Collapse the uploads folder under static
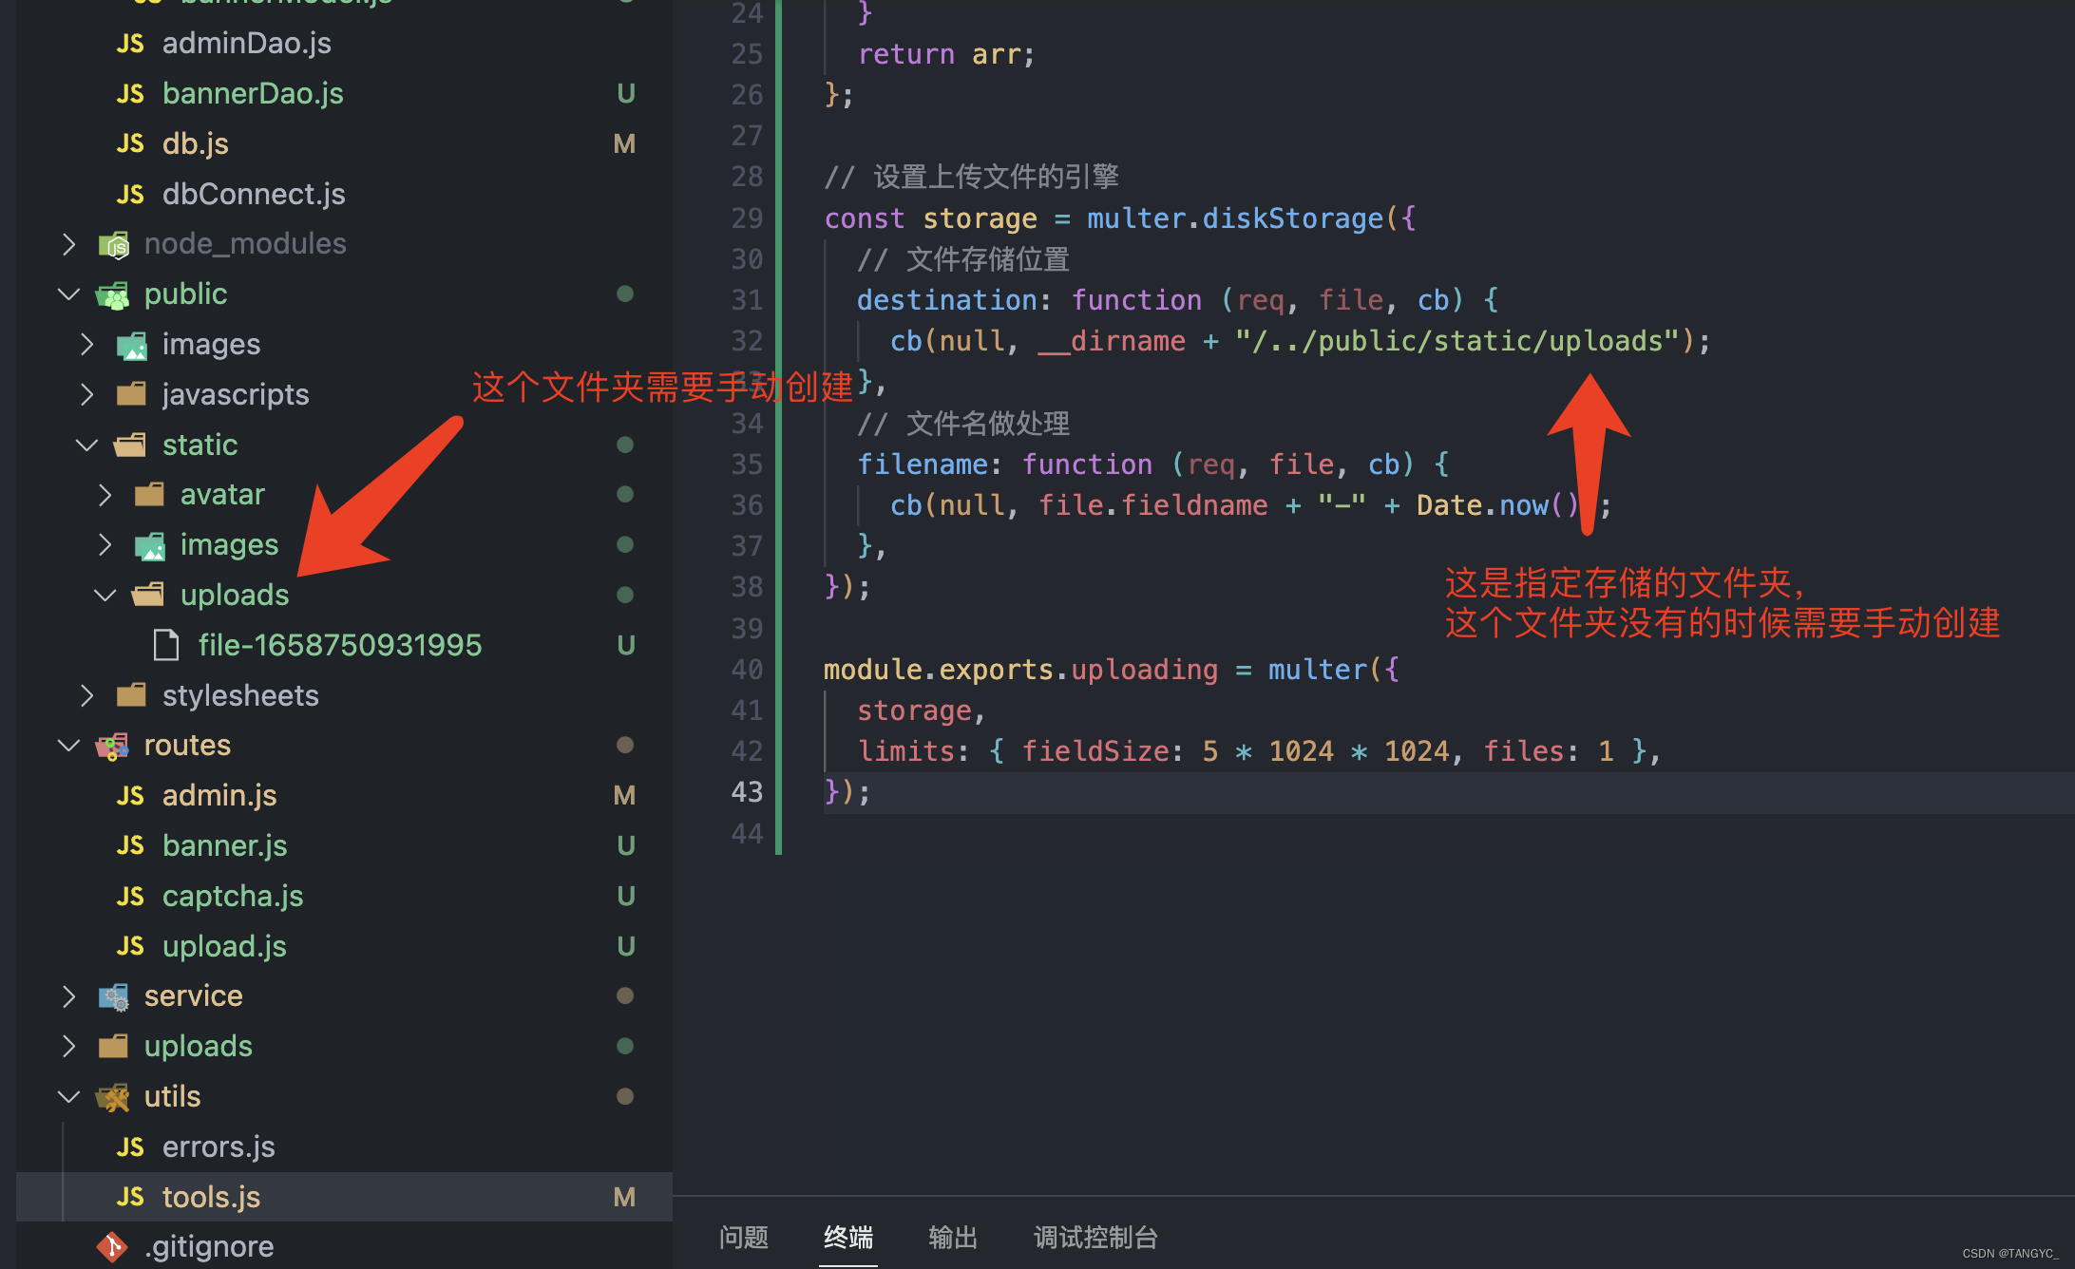 105,595
